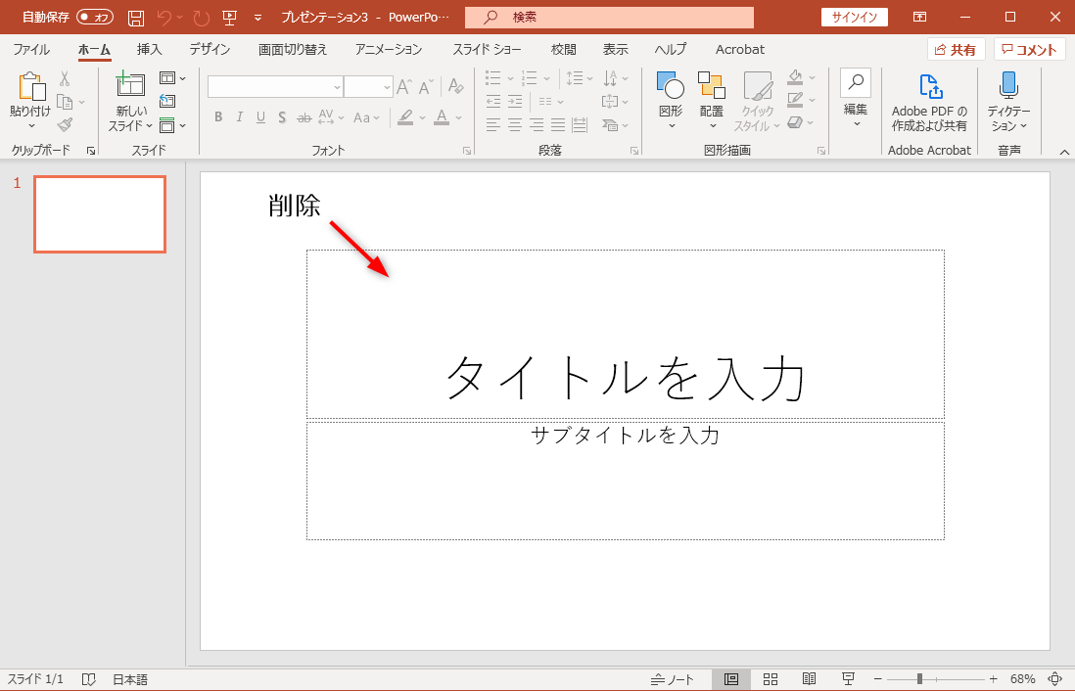Toggle Bold text formatting
The height and width of the screenshot is (691, 1075).
pyautogui.click(x=218, y=117)
